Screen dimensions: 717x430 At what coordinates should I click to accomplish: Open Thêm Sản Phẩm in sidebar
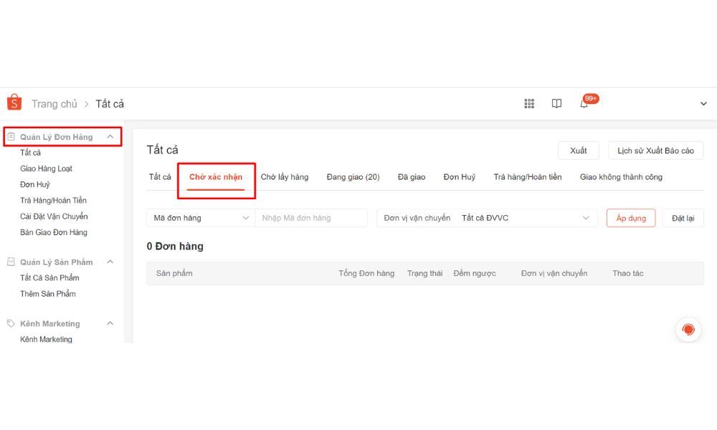47,293
